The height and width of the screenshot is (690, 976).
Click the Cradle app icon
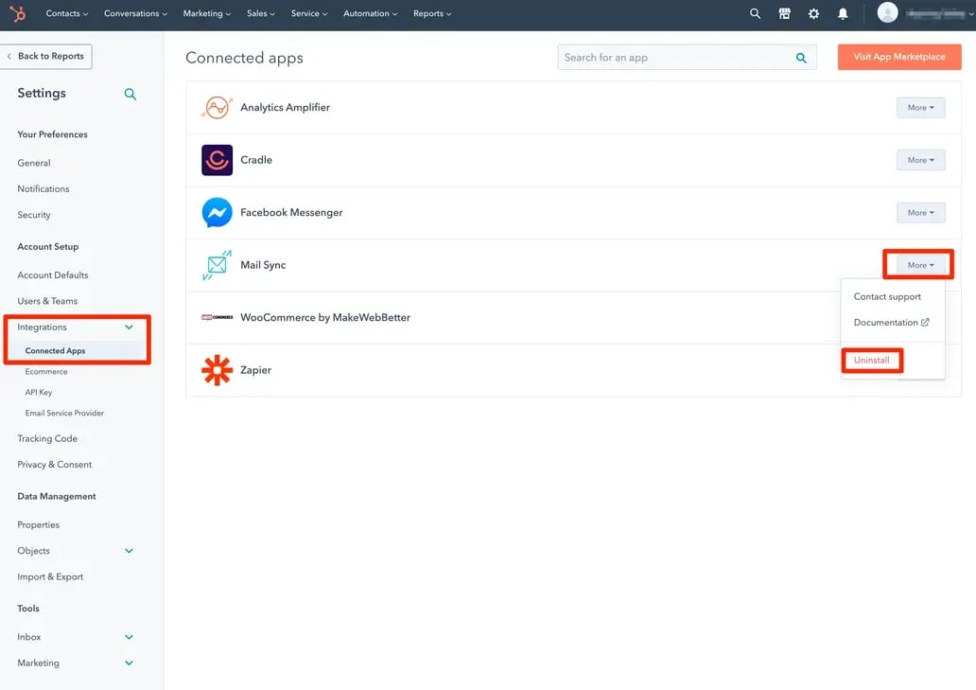click(x=217, y=160)
